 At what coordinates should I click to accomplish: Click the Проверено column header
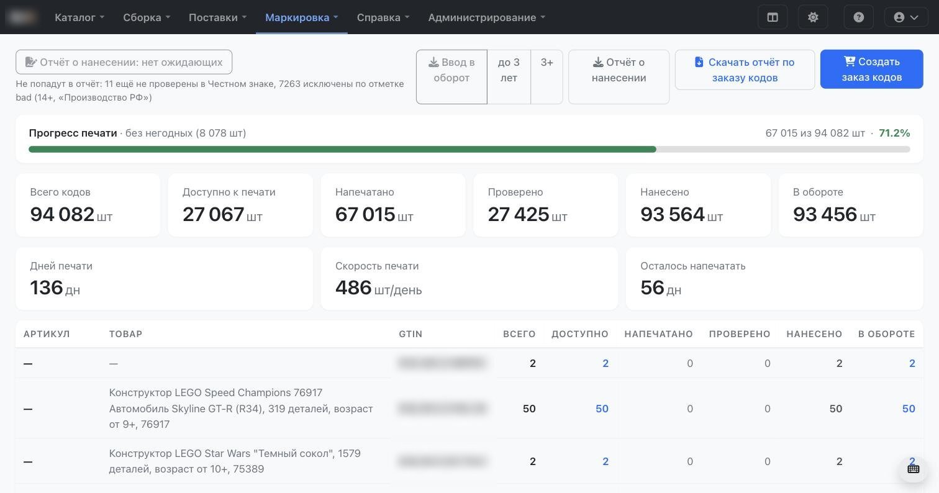point(740,334)
